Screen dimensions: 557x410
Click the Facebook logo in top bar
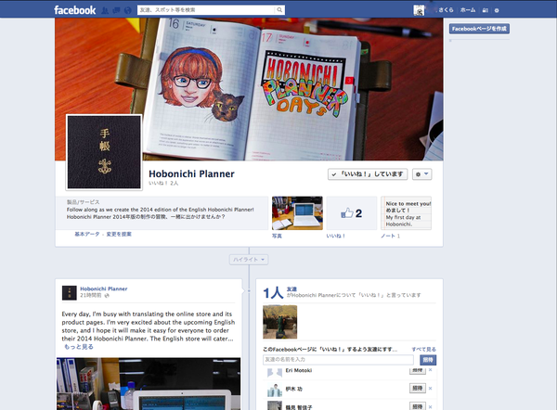click(74, 10)
